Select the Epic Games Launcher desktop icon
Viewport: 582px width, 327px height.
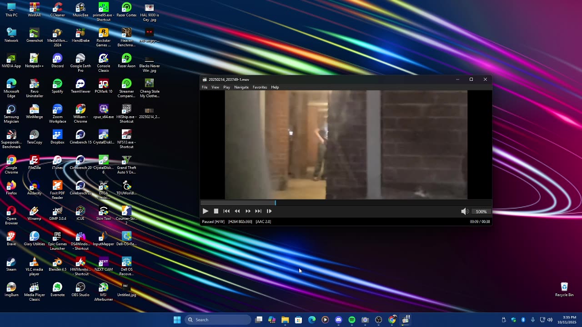(x=57, y=241)
